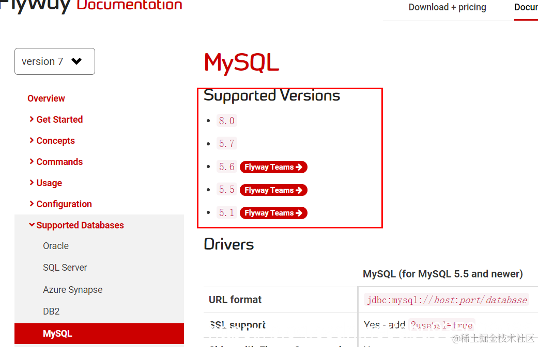538x347 pixels.
Task: Select the highlighted MySQL sidebar item
Action: coord(99,333)
